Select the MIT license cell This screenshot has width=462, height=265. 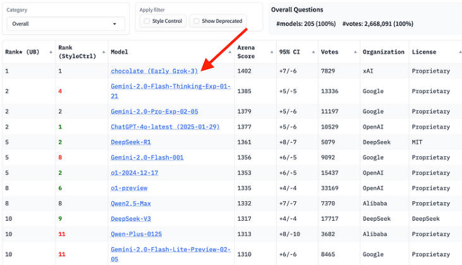[x=417, y=142]
